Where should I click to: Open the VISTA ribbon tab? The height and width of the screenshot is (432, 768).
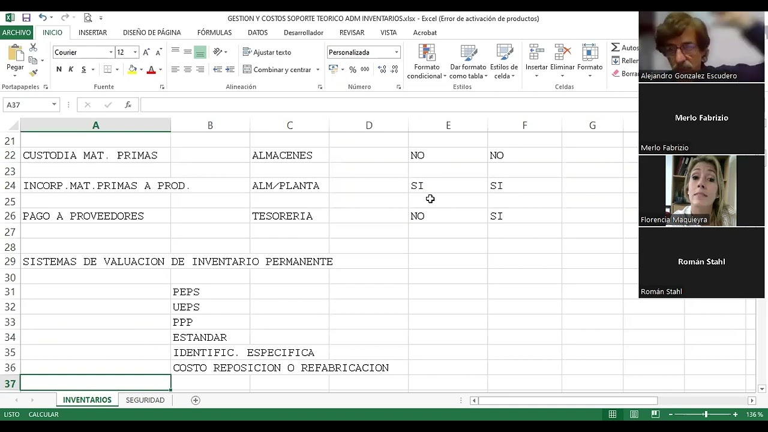tap(388, 32)
